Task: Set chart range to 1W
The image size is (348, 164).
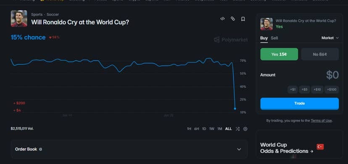Action: 212,129
